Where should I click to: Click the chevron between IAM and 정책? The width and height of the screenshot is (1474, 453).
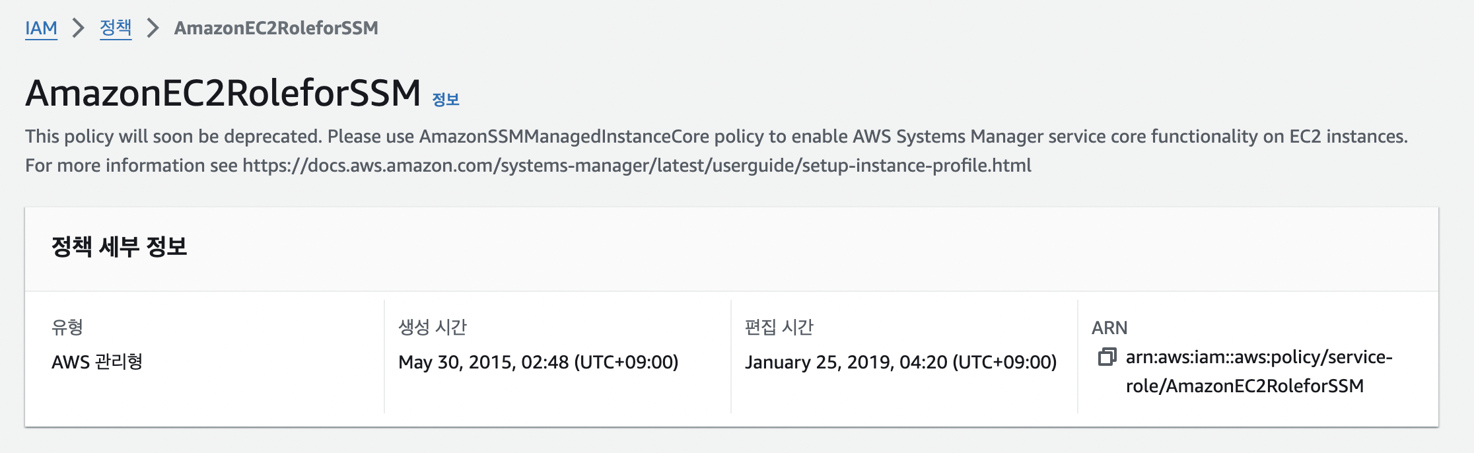79,28
